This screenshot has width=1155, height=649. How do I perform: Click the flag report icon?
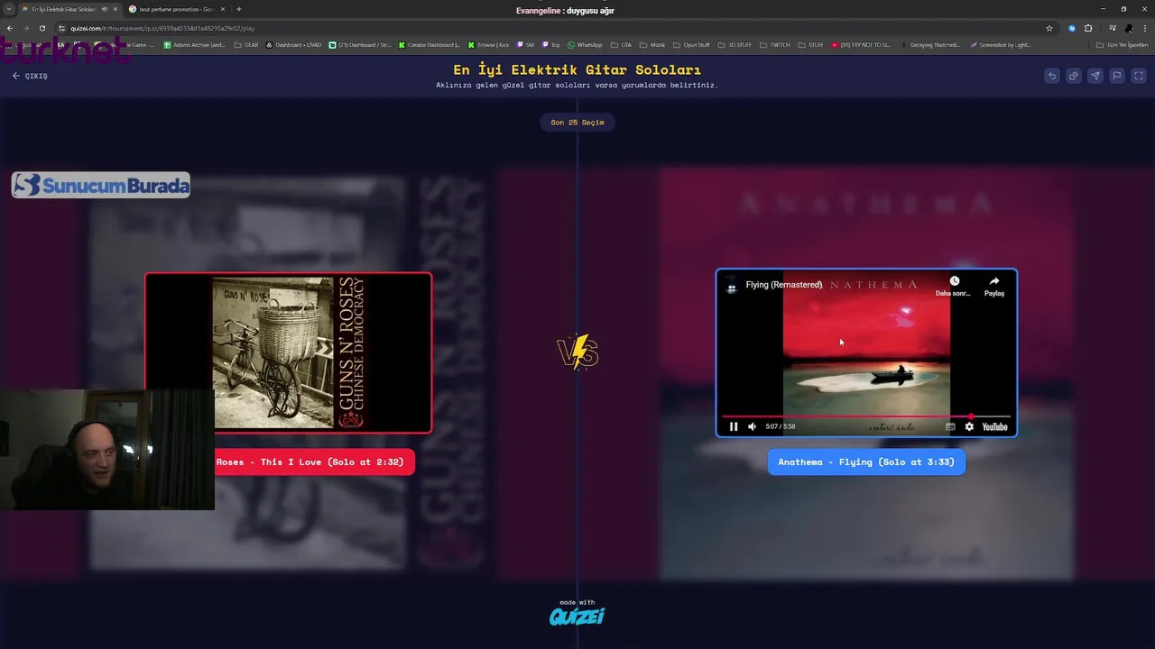(1116, 76)
